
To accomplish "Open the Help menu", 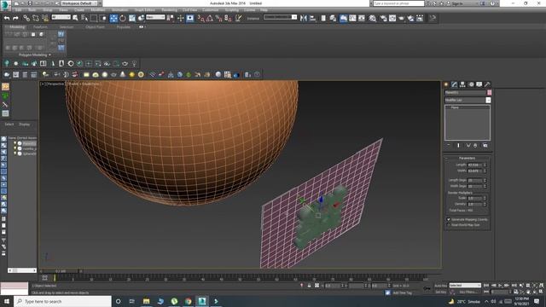I will pyautogui.click(x=264, y=10).
